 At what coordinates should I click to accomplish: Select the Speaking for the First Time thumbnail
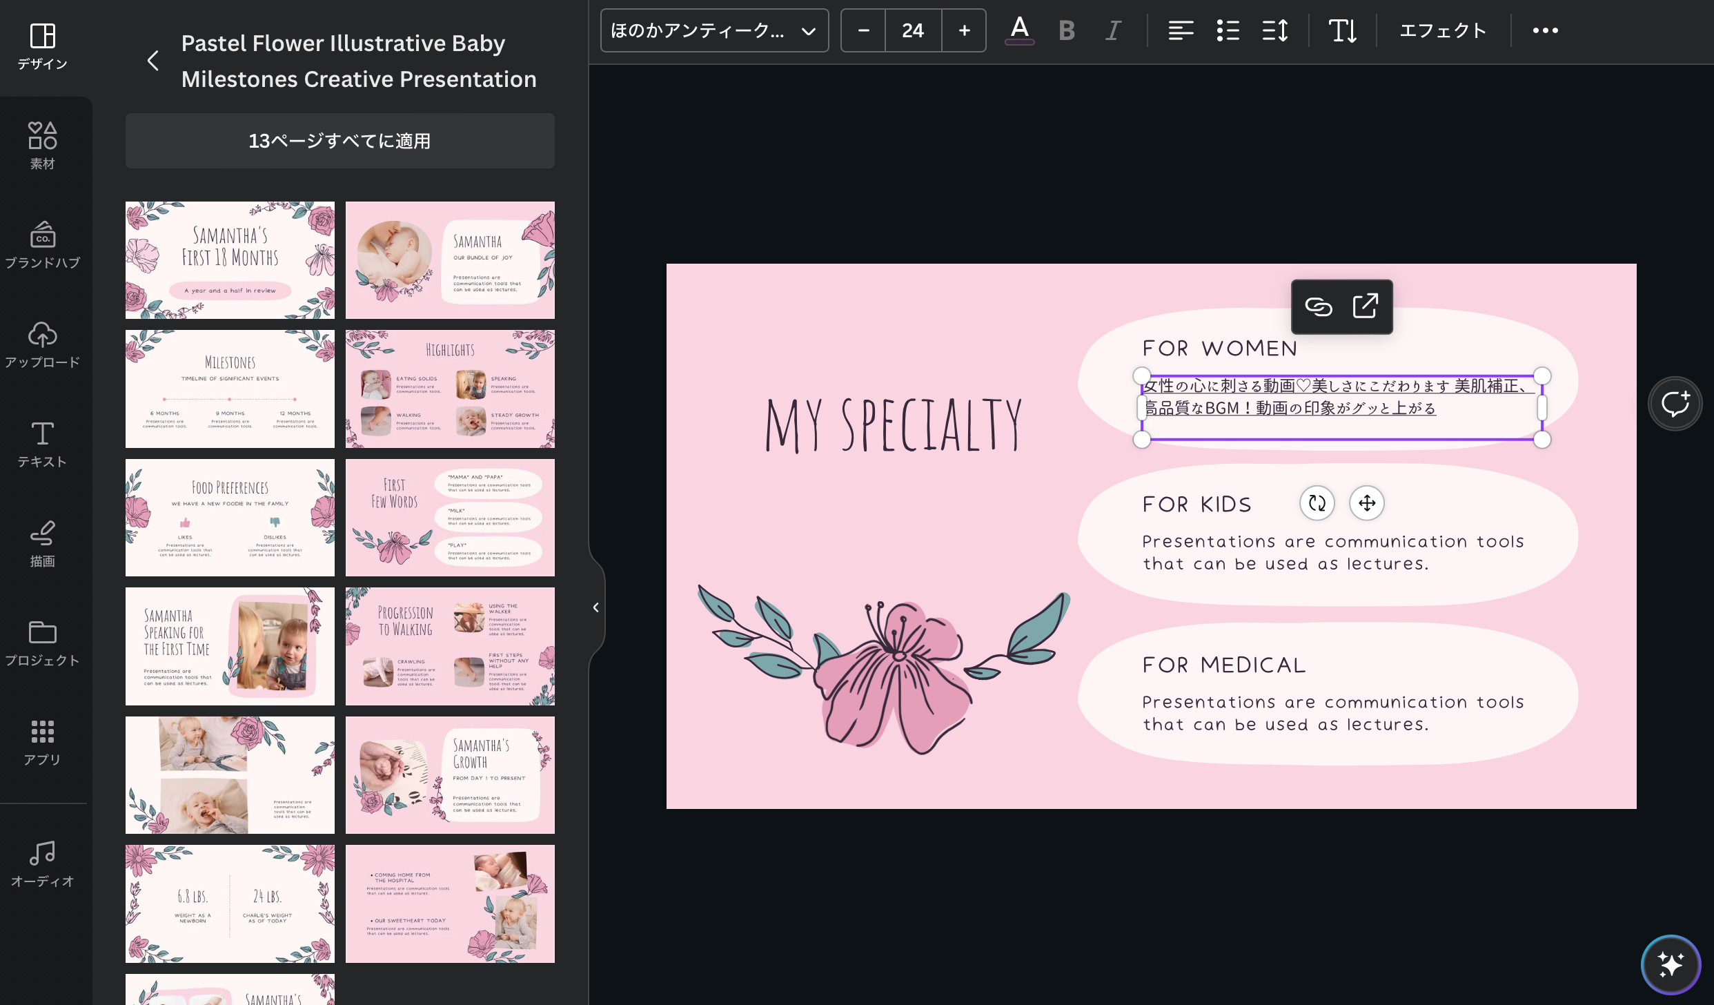[x=230, y=646]
